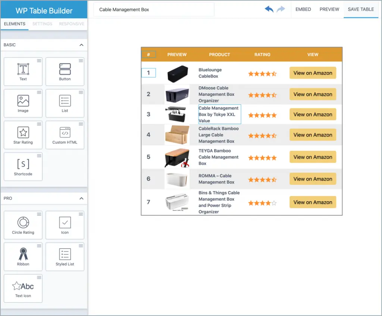Click SAVE TABLE

361,9
